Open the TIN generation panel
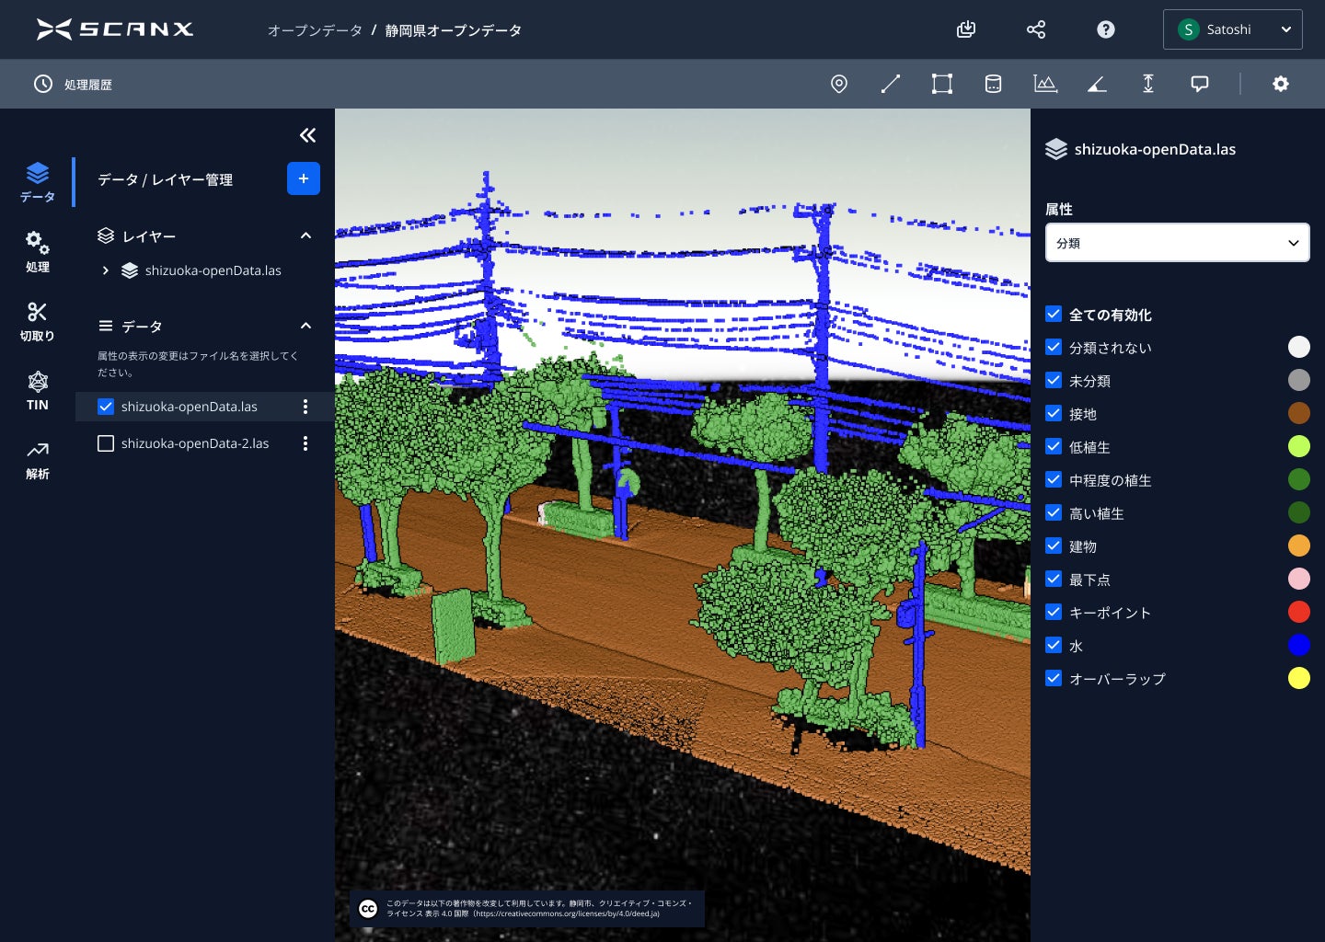This screenshot has height=942, width=1325. coord(38,390)
